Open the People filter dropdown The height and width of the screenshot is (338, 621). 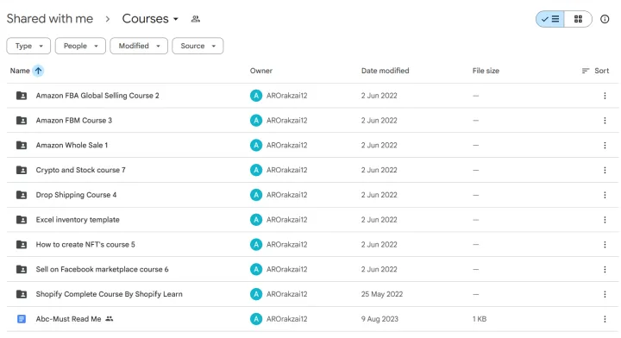coord(80,46)
